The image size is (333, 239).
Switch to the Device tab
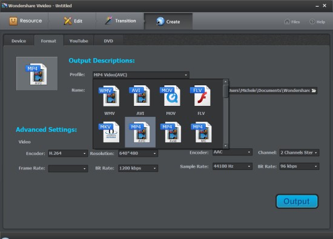(x=19, y=41)
